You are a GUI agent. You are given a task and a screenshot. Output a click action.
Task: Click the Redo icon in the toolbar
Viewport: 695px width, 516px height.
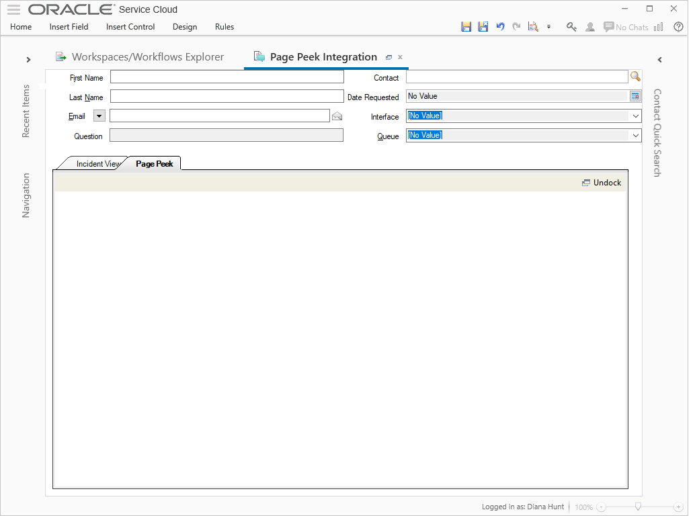pos(516,26)
